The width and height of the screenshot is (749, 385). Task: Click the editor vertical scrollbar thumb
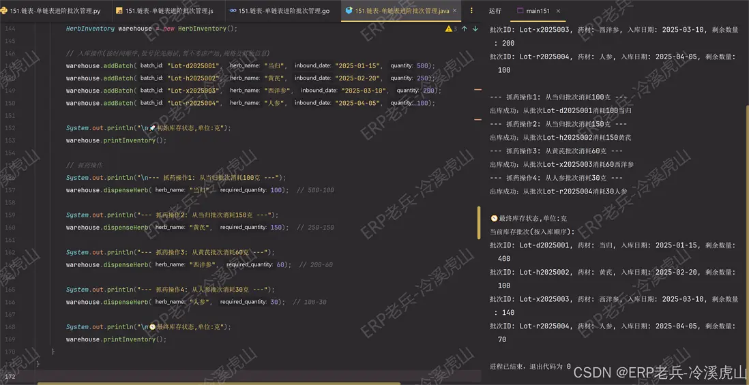coord(479,222)
